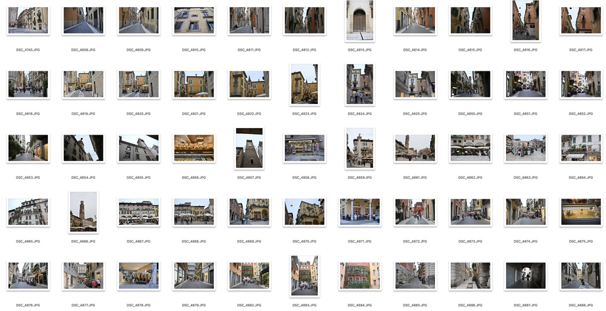The height and width of the screenshot is (311, 606).
Task: Click the DSC_4867.JPG file name
Action: (138, 241)
